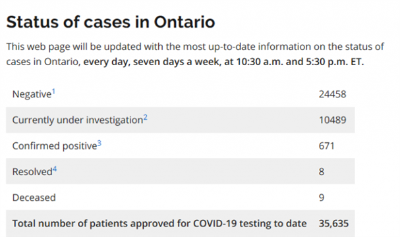Click the word Ontario in the intro paragraph
This screenshot has width=400, height=237.
(61, 62)
